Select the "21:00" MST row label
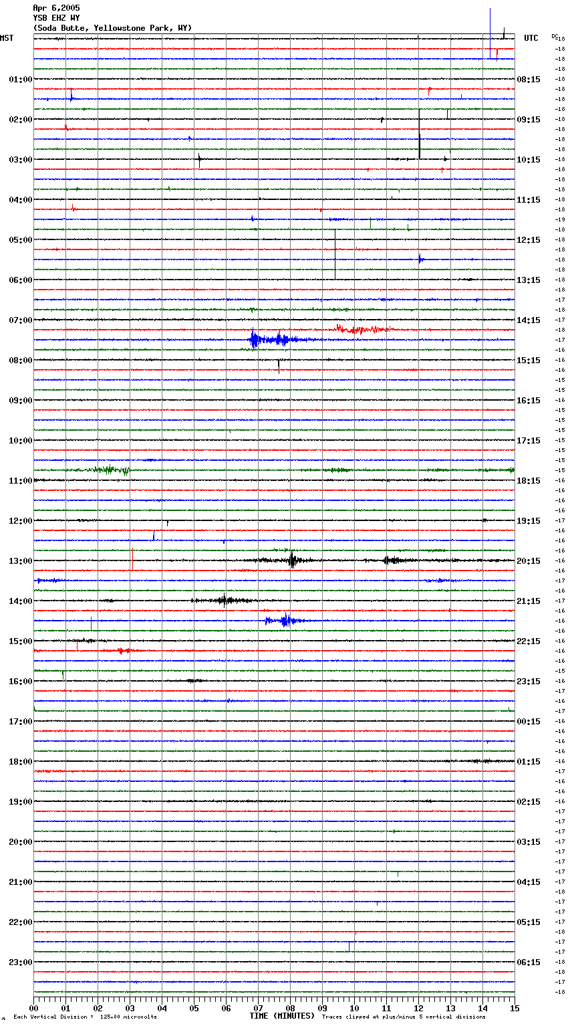 (x=21, y=882)
